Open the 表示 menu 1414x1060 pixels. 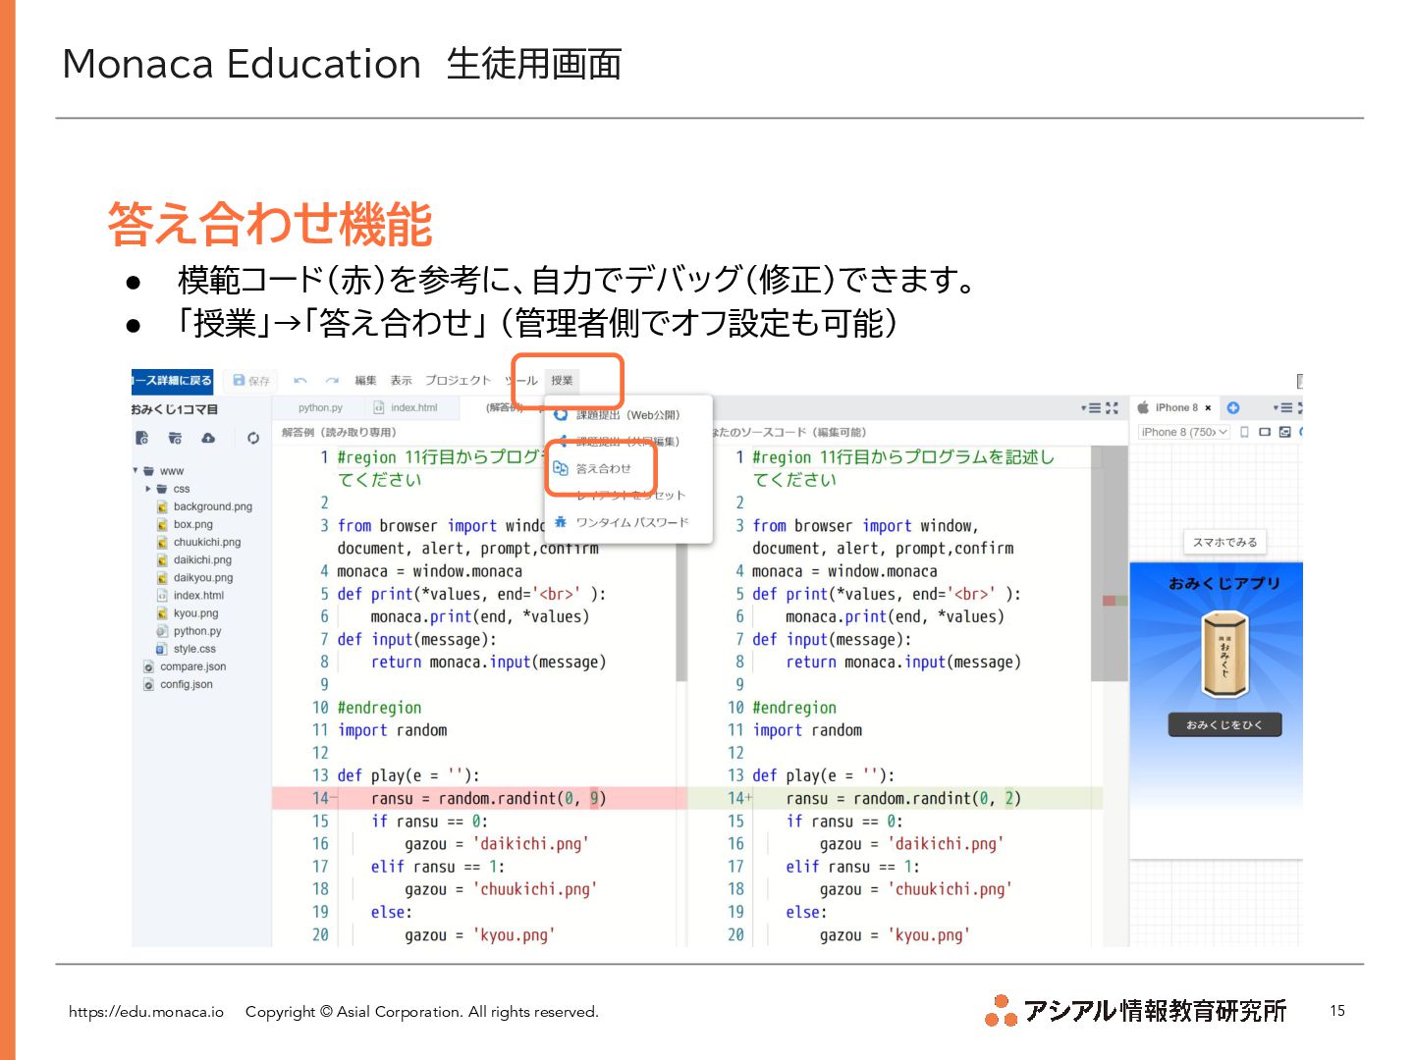coord(401,381)
